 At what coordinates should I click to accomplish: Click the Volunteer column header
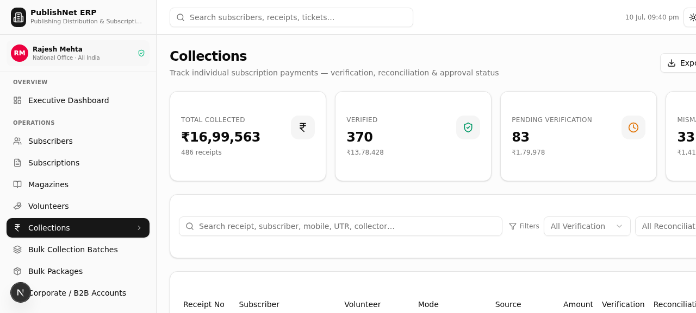pos(363,304)
